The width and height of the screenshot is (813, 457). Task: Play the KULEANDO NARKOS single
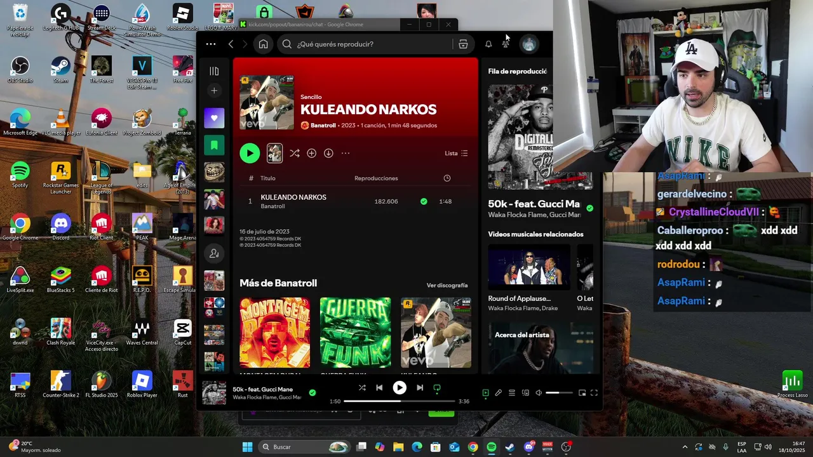250,153
